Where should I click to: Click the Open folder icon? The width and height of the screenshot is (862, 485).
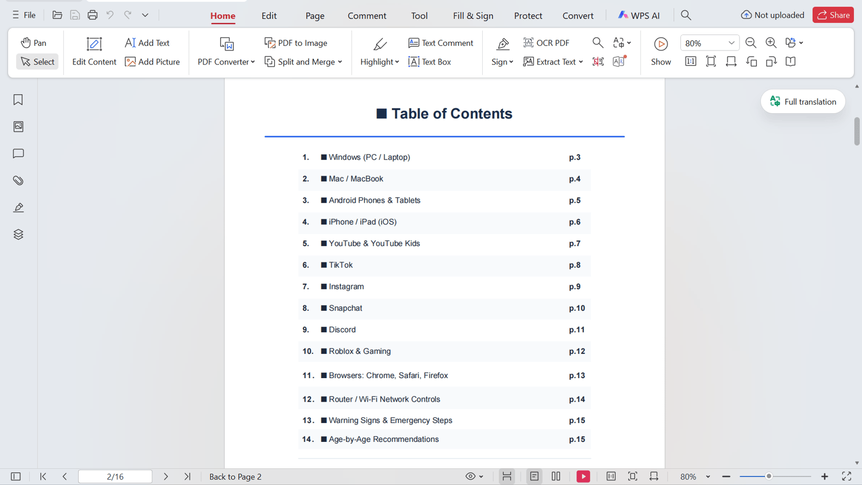pos(57,15)
